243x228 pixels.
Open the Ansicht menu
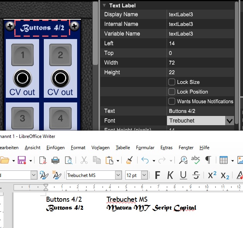[33, 148]
